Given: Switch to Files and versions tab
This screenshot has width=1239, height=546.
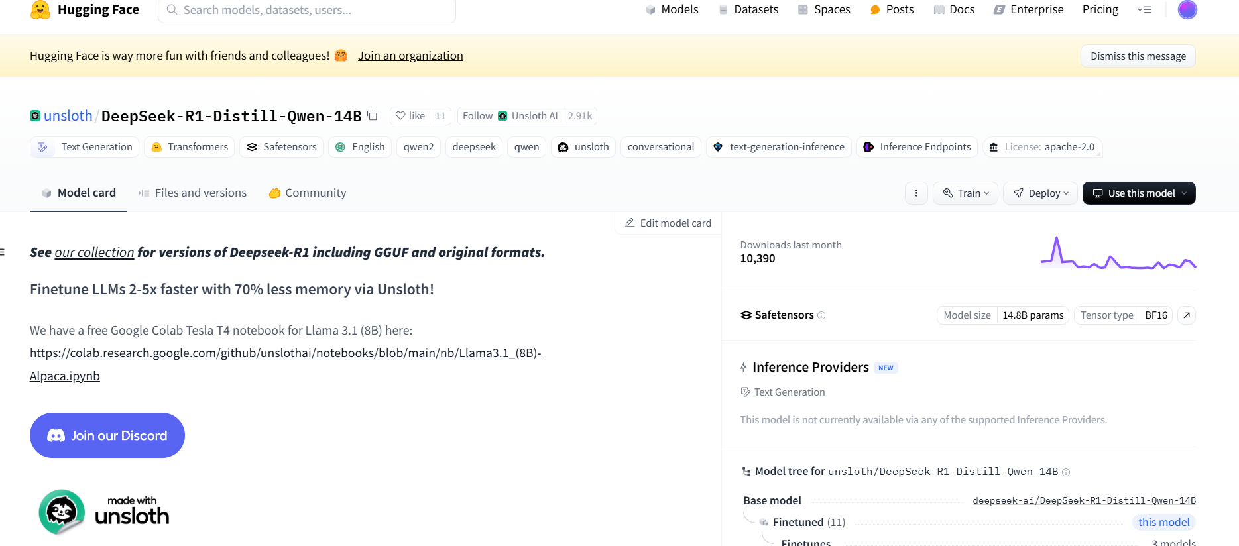Looking at the screenshot, I should tap(192, 193).
